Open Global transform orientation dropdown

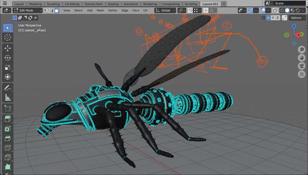(x=165, y=10)
